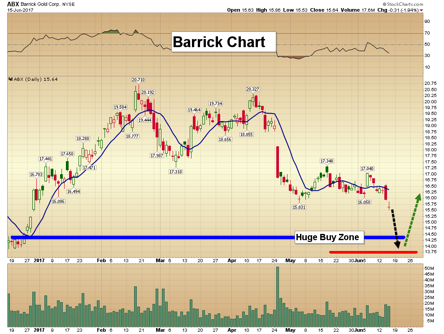Click the NYSE exchange label
The height and width of the screenshot is (334, 444).
point(68,4)
